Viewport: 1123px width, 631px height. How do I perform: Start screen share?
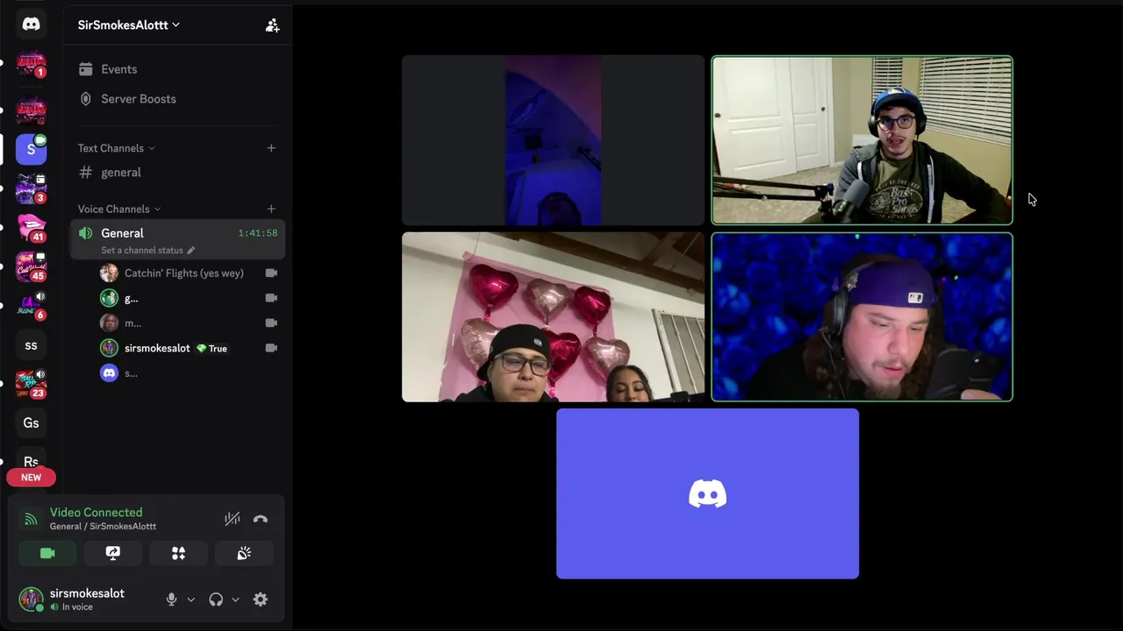pos(113,554)
